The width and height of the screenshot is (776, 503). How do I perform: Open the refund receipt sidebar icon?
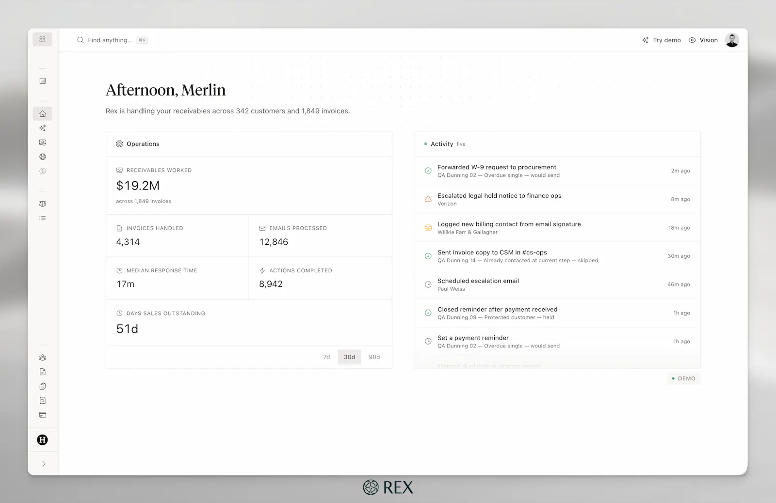[x=42, y=400]
